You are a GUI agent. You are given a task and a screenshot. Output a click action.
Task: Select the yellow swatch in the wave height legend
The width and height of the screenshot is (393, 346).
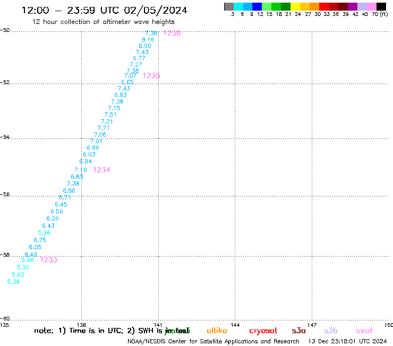tap(295, 6)
